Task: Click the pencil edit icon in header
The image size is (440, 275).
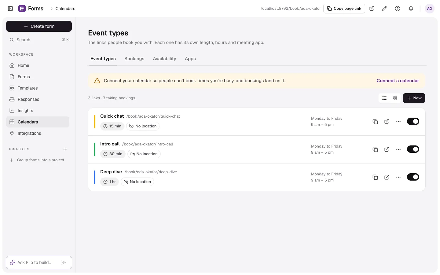Action: (384, 9)
